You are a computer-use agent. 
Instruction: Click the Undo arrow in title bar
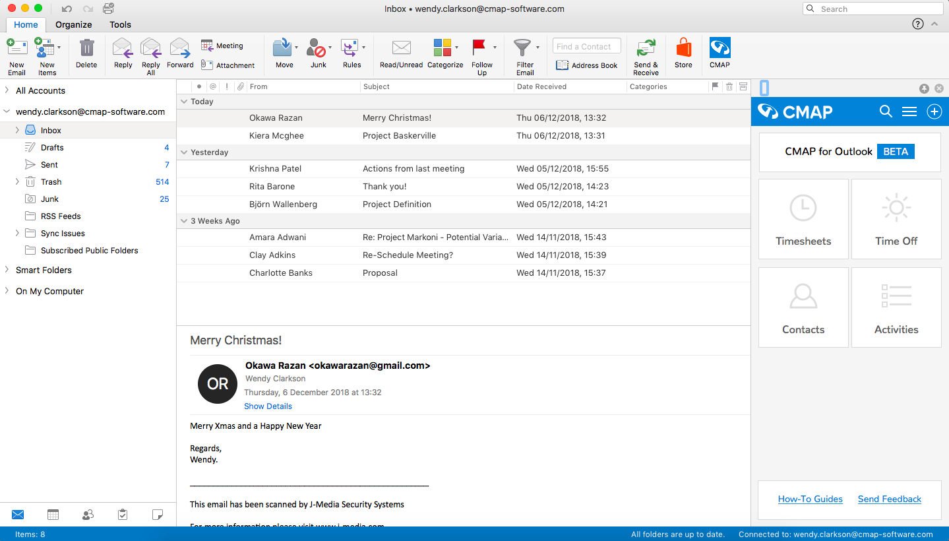tap(67, 9)
